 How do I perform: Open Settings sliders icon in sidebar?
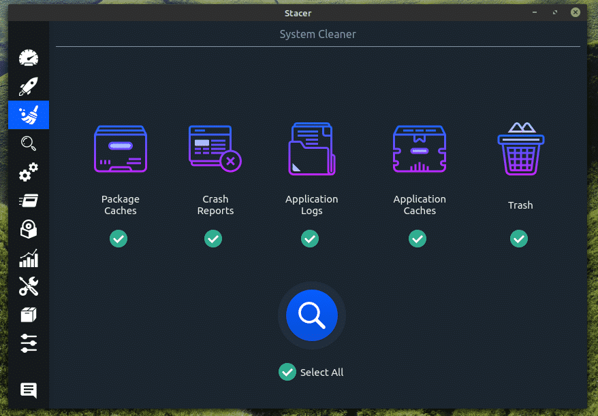[x=29, y=343]
